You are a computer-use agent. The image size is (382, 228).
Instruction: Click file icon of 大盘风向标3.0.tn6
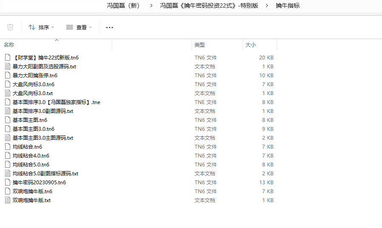[x=8, y=84]
